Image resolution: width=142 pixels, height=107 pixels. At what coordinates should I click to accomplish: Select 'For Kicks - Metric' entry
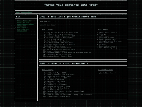[x=54, y=90]
